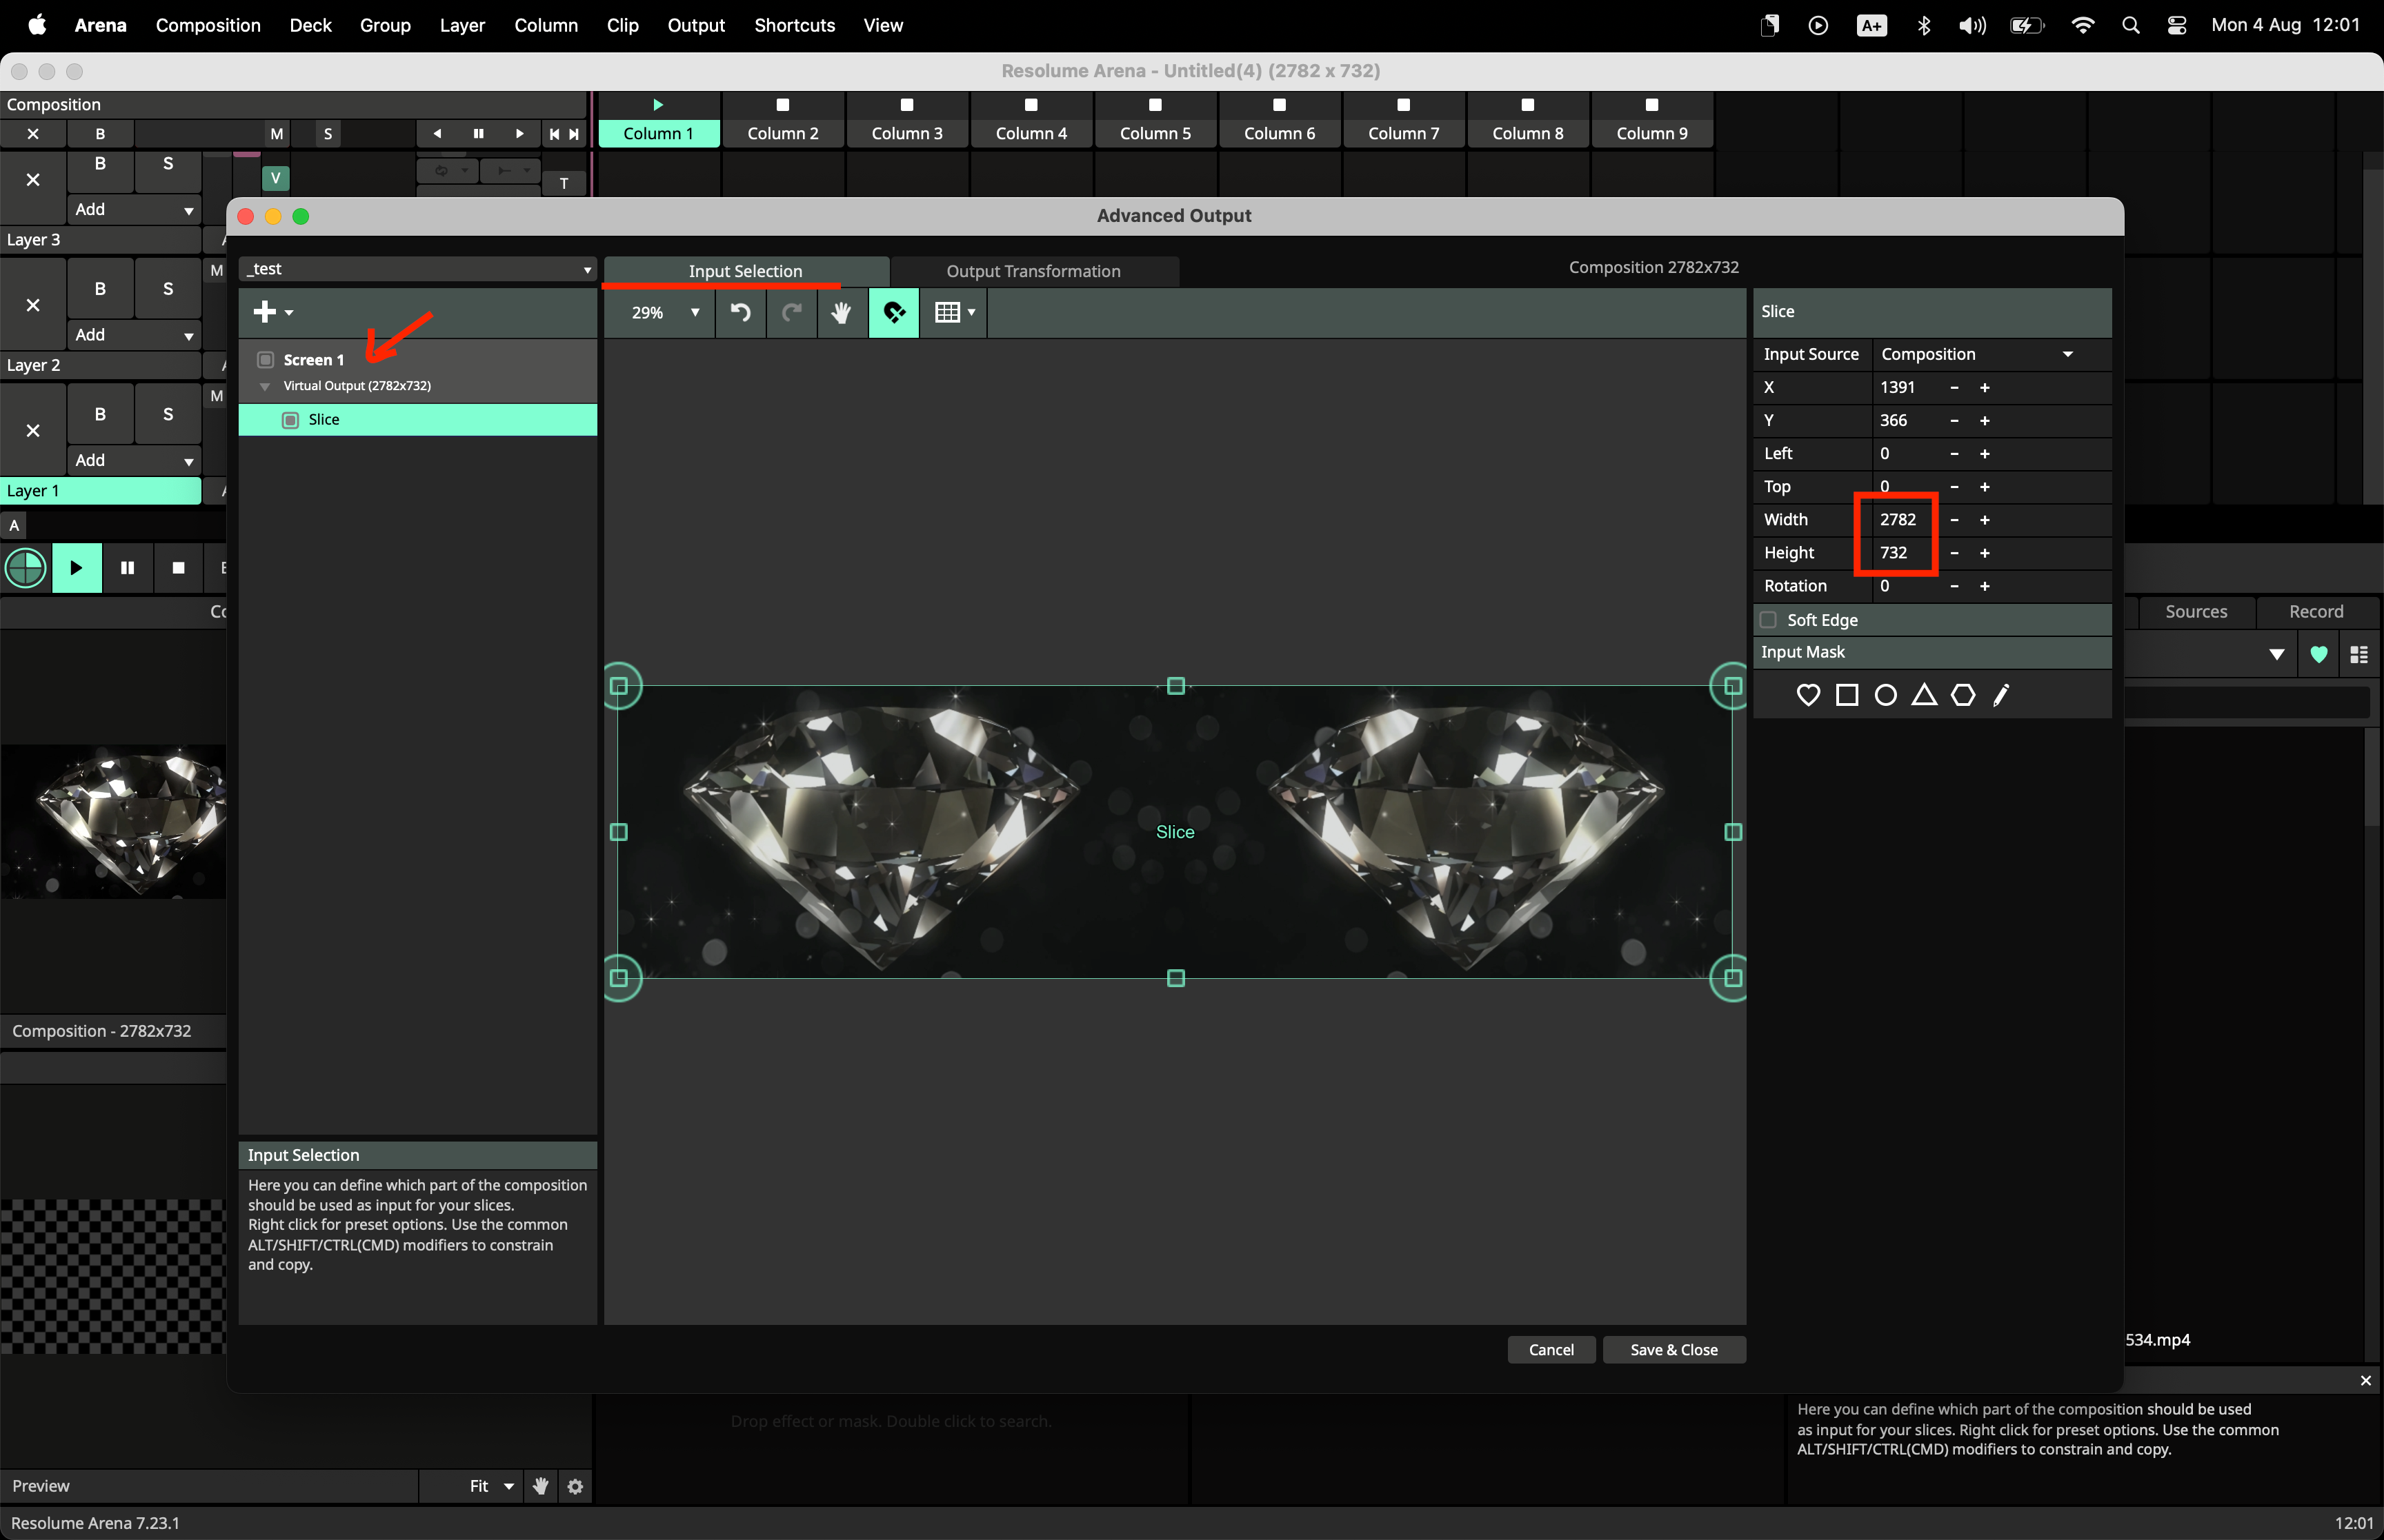Increase Width value with plus stepper
Viewport: 2384px width, 1540px height.
[1985, 520]
